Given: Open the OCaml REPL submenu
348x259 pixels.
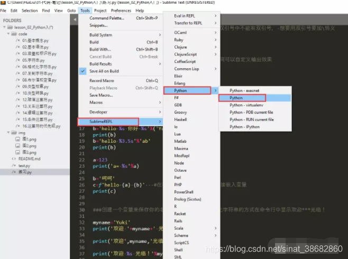Looking at the screenshot, I should tap(191, 33).
